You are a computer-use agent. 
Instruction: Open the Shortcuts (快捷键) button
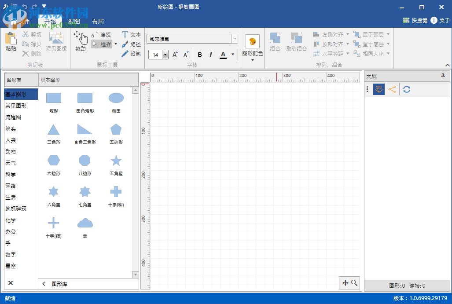coord(415,20)
